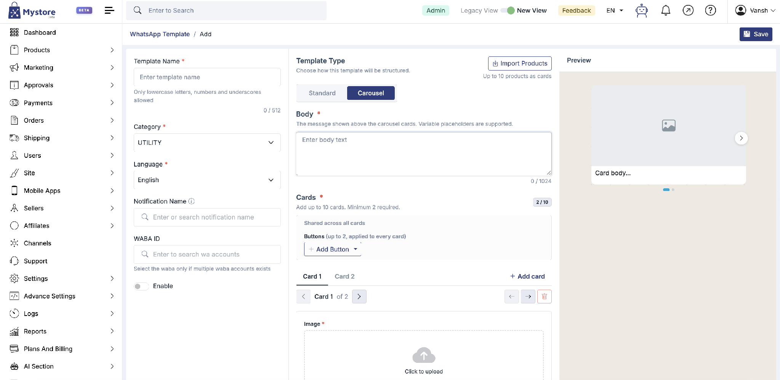Click the Channels network icon
The width and height of the screenshot is (780, 380).
click(x=14, y=243)
